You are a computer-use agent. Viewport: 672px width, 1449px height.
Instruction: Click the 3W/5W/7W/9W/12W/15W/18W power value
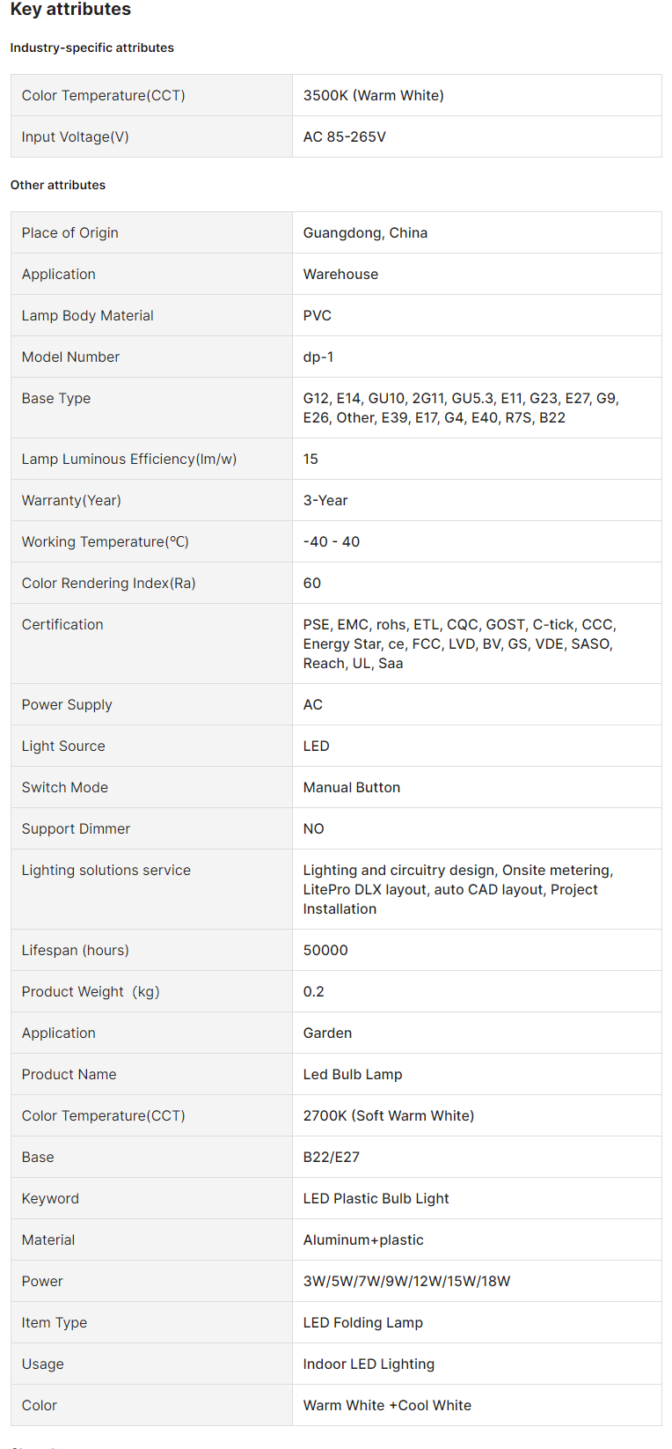click(x=406, y=1281)
